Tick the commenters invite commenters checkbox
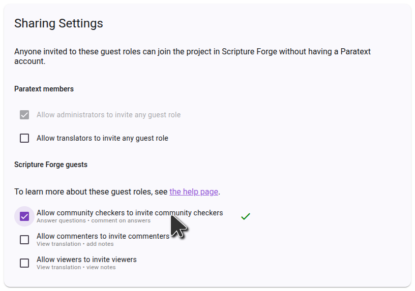 pyautogui.click(x=24, y=240)
